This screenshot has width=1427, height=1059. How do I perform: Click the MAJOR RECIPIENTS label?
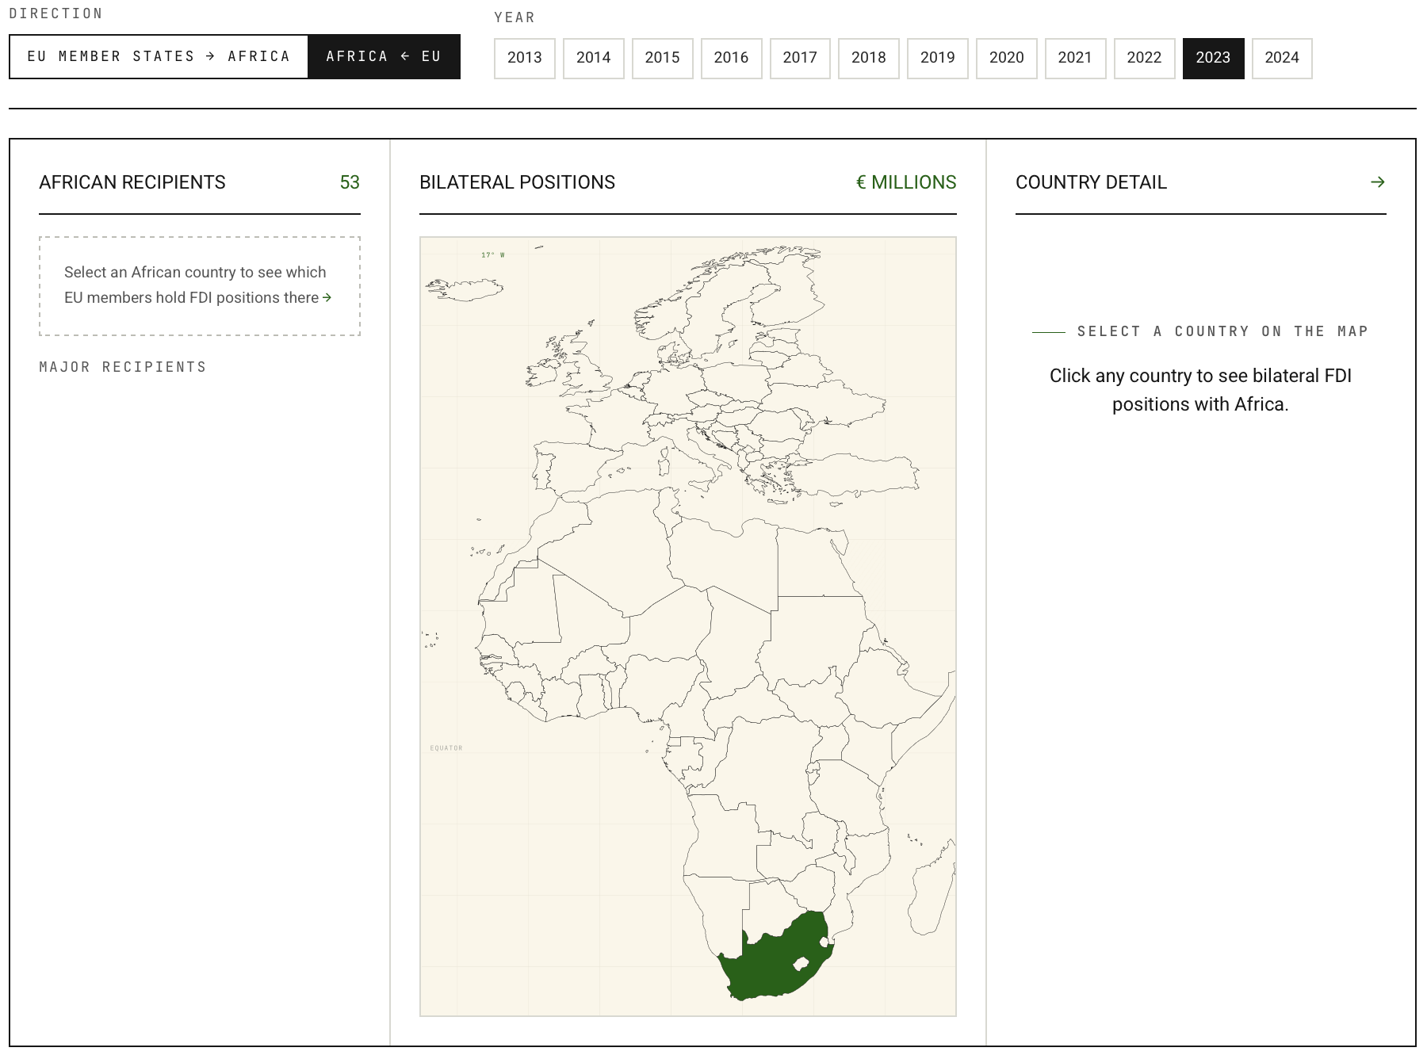[123, 367]
